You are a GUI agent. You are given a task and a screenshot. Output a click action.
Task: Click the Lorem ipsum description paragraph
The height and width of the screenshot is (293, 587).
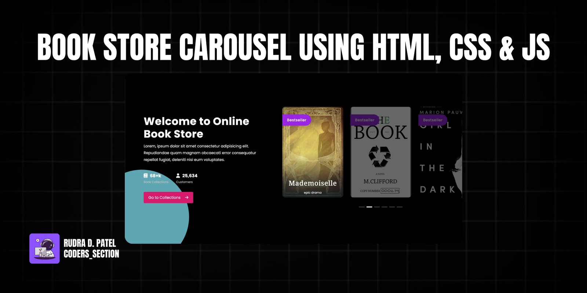point(200,153)
